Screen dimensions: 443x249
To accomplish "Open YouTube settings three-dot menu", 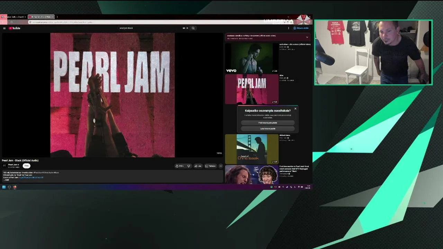I will pos(289,28).
